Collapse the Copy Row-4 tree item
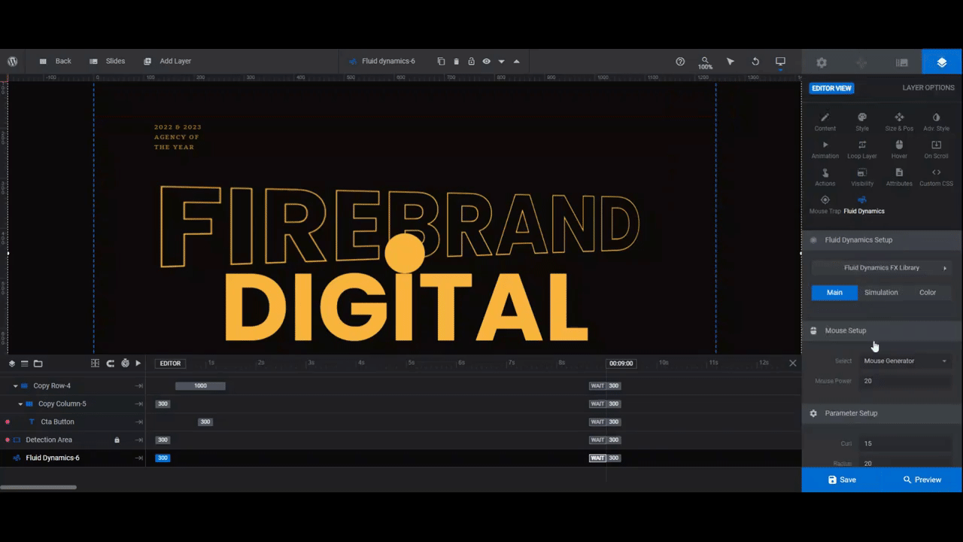 15,386
